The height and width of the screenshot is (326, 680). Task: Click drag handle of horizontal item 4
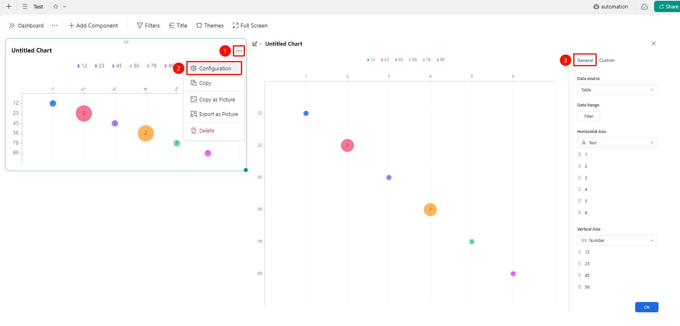pos(579,189)
